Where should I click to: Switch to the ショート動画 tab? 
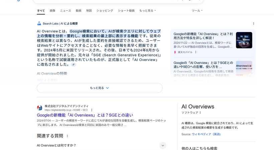[126, 11]
